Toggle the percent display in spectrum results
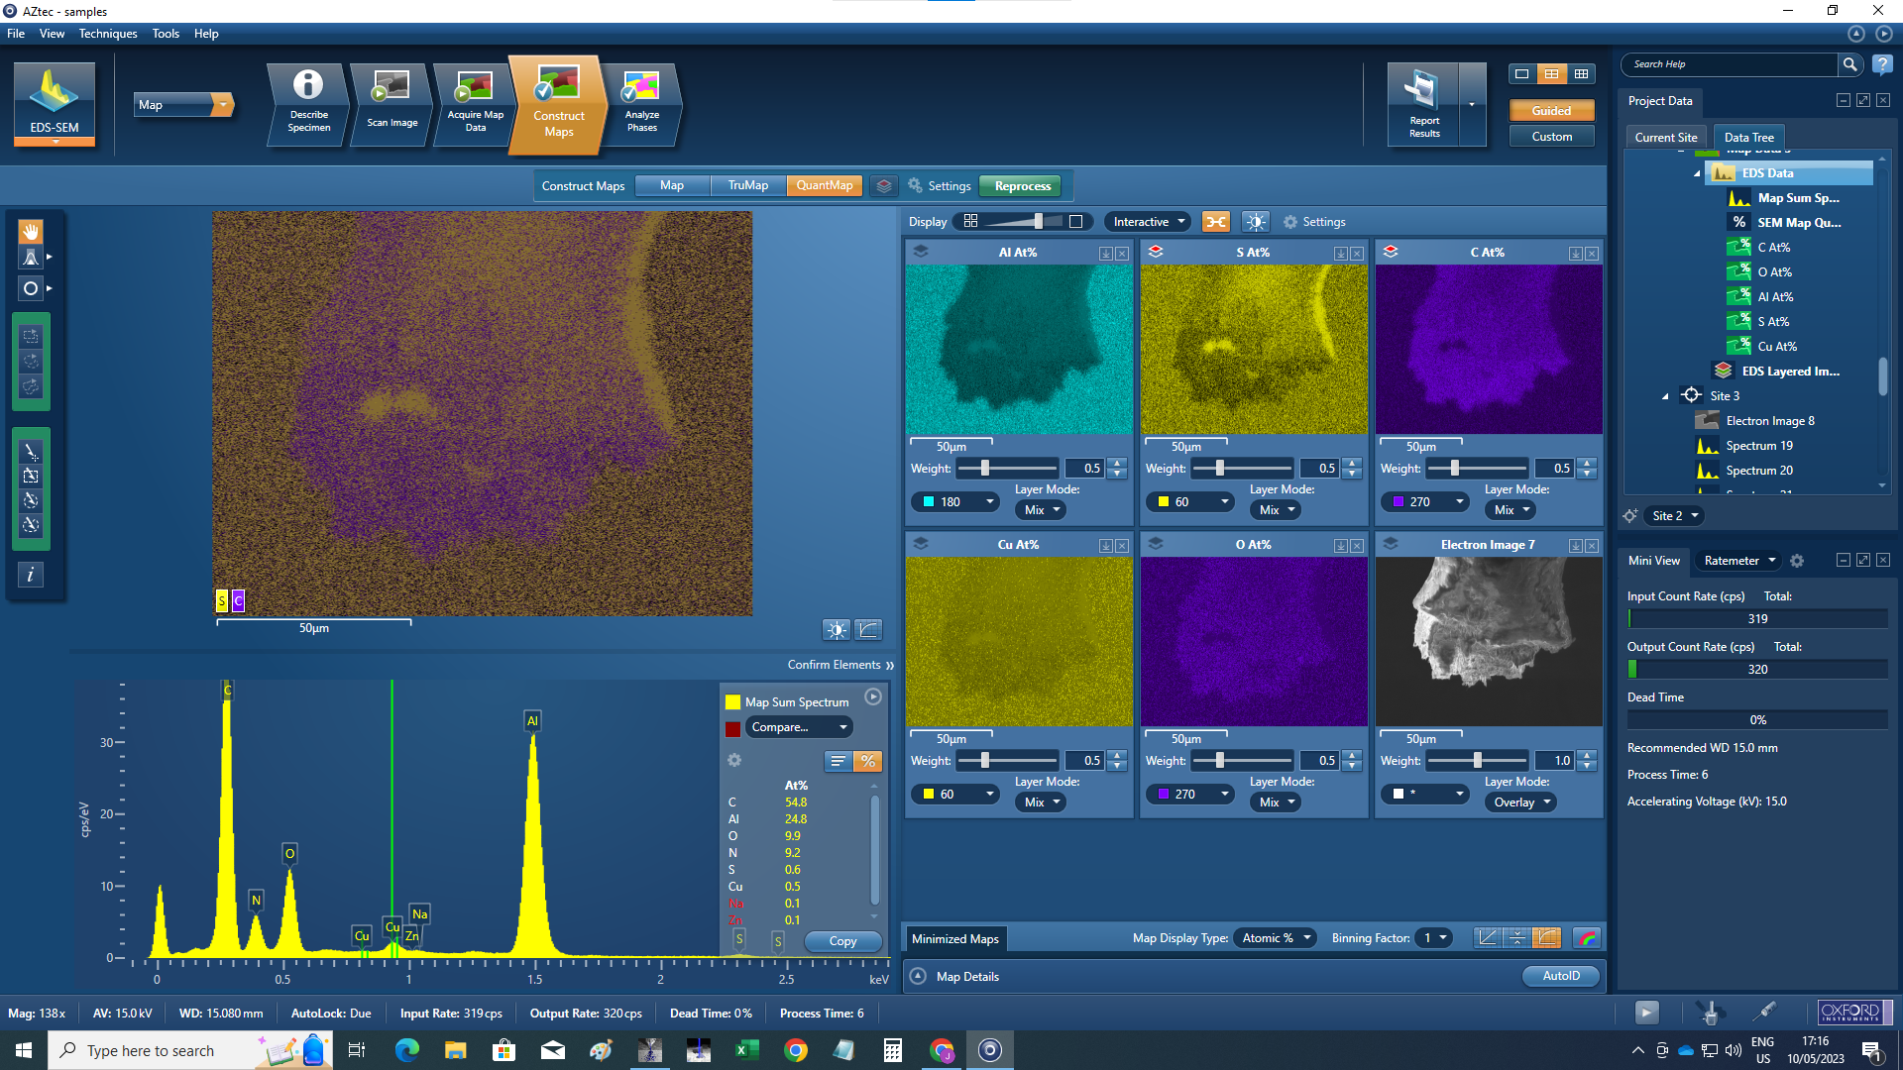The width and height of the screenshot is (1903, 1070). click(x=868, y=761)
